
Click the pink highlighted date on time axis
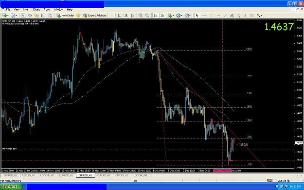(222, 171)
